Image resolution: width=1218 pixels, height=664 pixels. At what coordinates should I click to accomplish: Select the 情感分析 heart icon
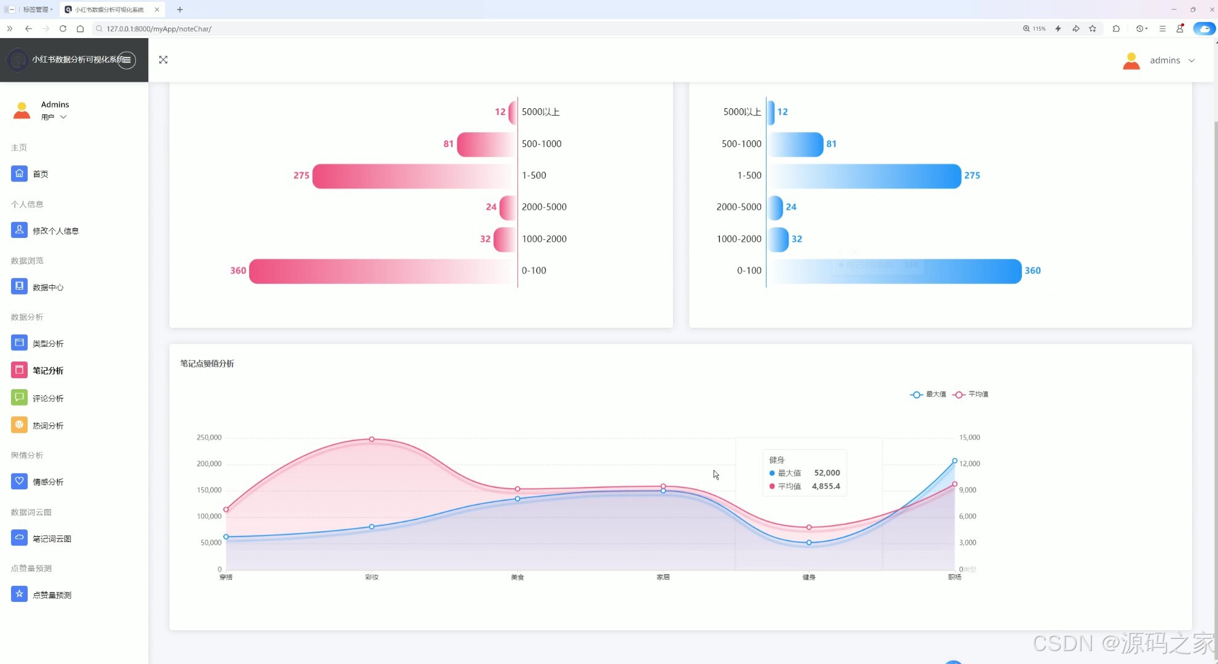tap(19, 481)
